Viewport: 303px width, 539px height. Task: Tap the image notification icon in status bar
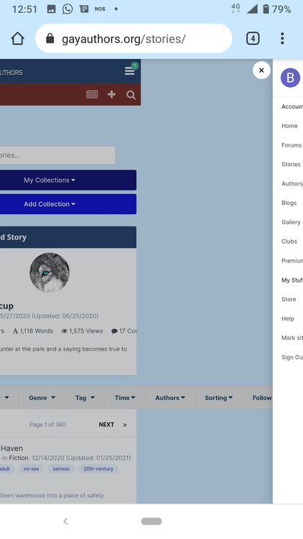pos(51,9)
